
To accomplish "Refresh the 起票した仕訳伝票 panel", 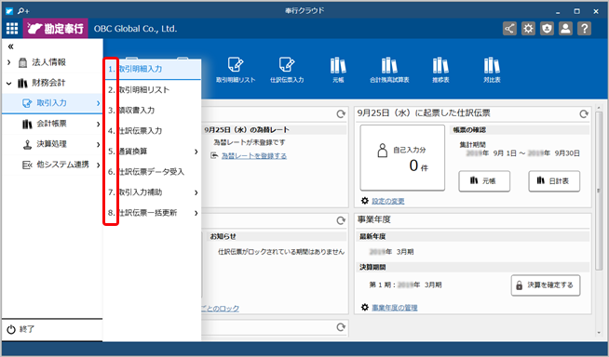I will [x=584, y=114].
